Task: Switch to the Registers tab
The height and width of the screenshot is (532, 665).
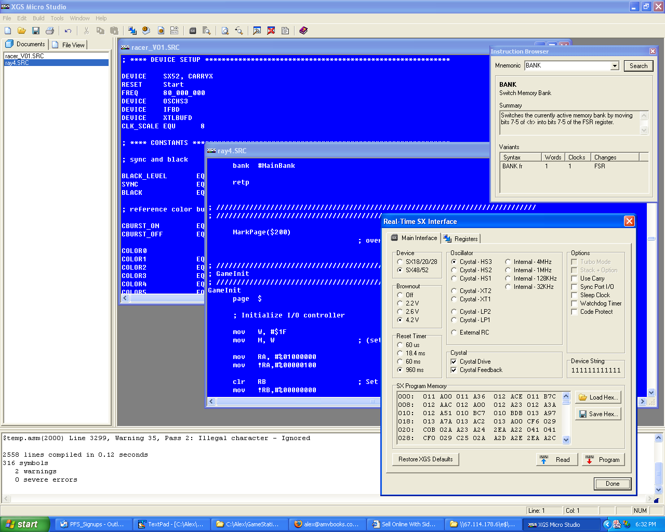Action: (x=461, y=239)
